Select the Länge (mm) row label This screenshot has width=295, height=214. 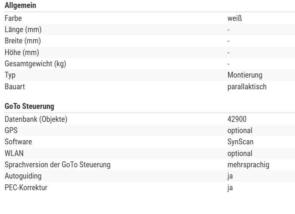click(x=23, y=30)
